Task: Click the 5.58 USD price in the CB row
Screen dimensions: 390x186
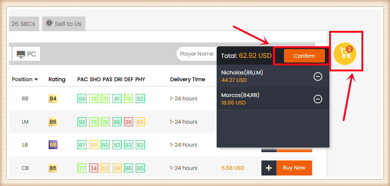Action: (233, 168)
